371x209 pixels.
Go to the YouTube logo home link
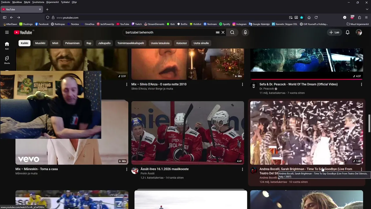pos(23,33)
